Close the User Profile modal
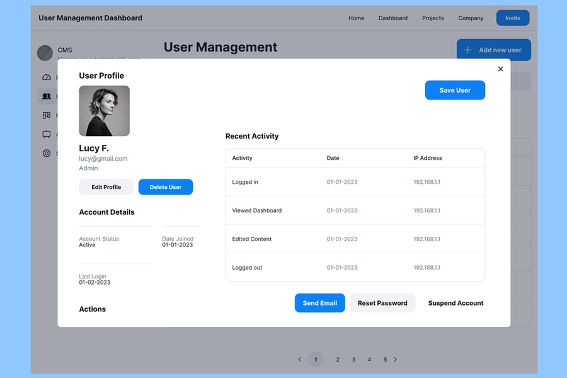The height and width of the screenshot is (378, 567). (x=500, y=69)
